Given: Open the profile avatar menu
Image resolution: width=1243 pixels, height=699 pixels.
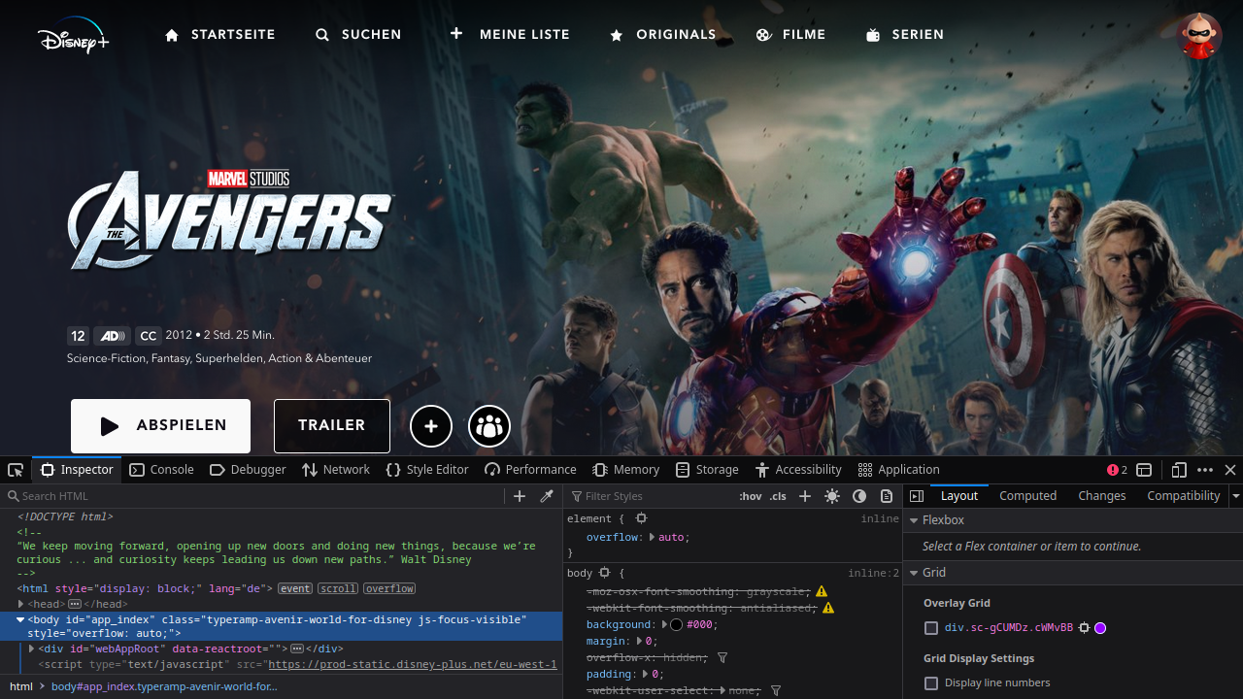Looking at the screenshot, I should click(1199, 36).
